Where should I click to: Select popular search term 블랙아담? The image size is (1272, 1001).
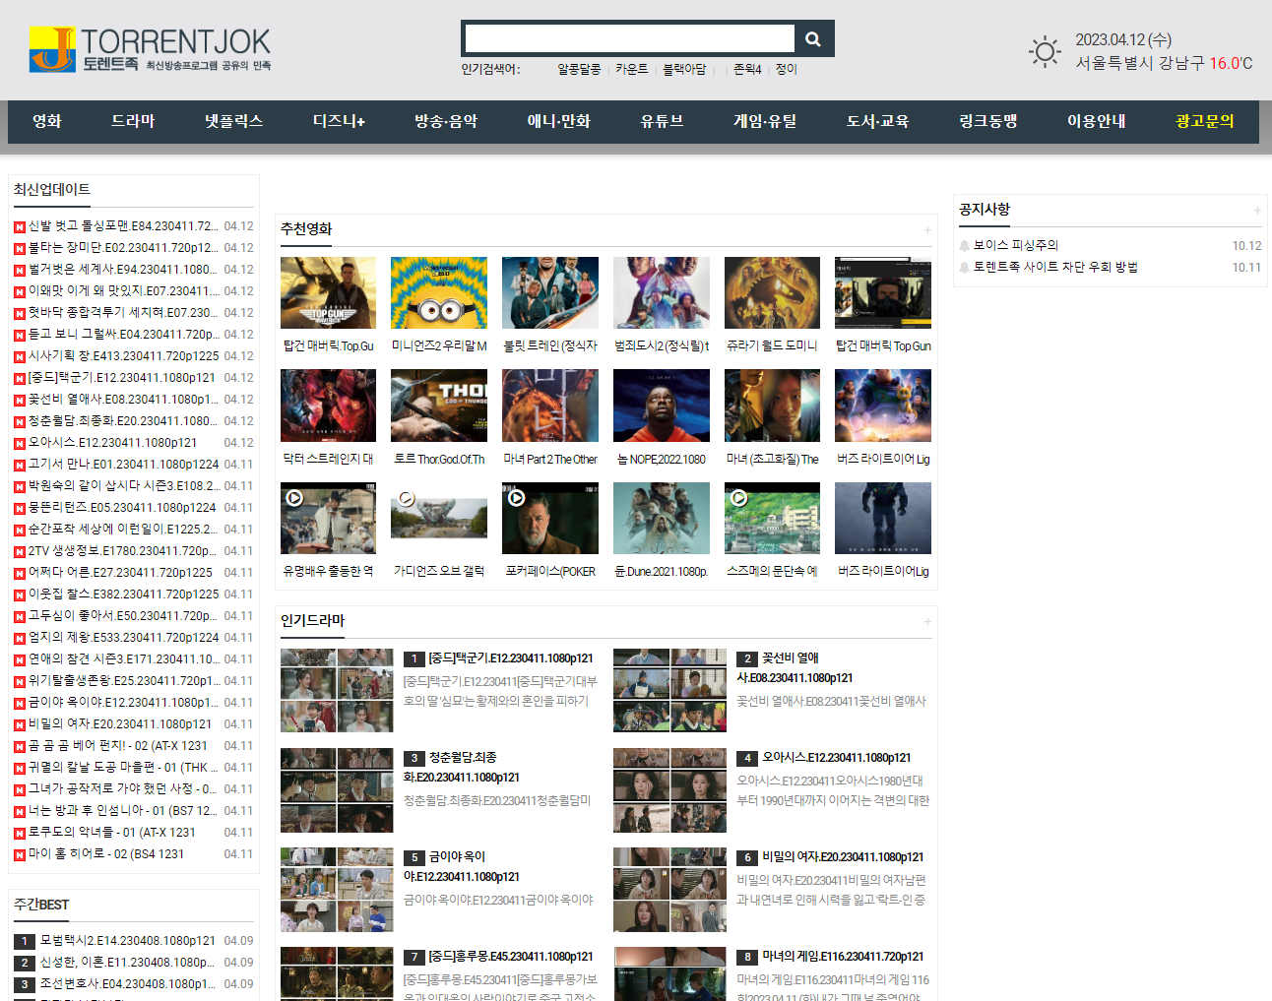pos(684,70)
